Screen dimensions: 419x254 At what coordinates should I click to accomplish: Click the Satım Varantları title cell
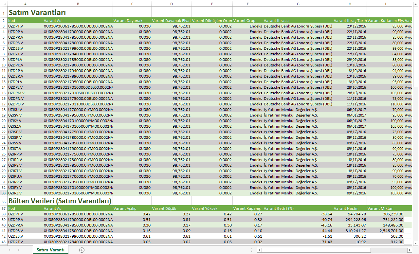pos(37,13)
